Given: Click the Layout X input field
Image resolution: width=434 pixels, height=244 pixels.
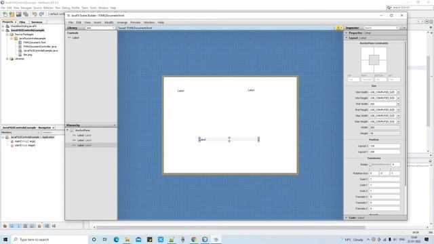Looking at the screenshot, I should 384,146.
